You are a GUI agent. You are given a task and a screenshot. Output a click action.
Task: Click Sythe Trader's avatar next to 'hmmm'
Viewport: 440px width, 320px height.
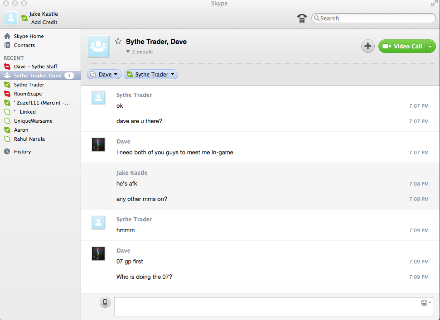click(98, 222)
